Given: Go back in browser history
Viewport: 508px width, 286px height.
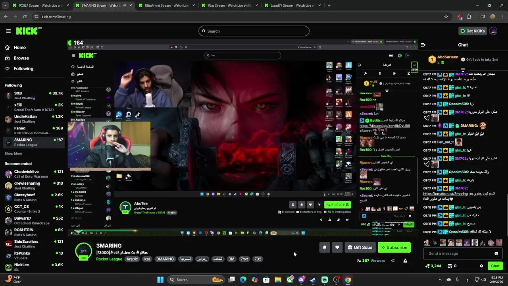Looking at the screenshot, I should click(x=6, y=17).
